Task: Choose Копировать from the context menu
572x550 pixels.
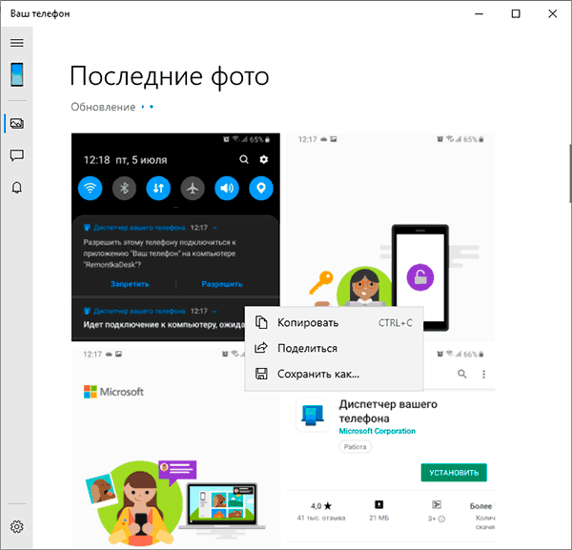Action: coord(308,323)
